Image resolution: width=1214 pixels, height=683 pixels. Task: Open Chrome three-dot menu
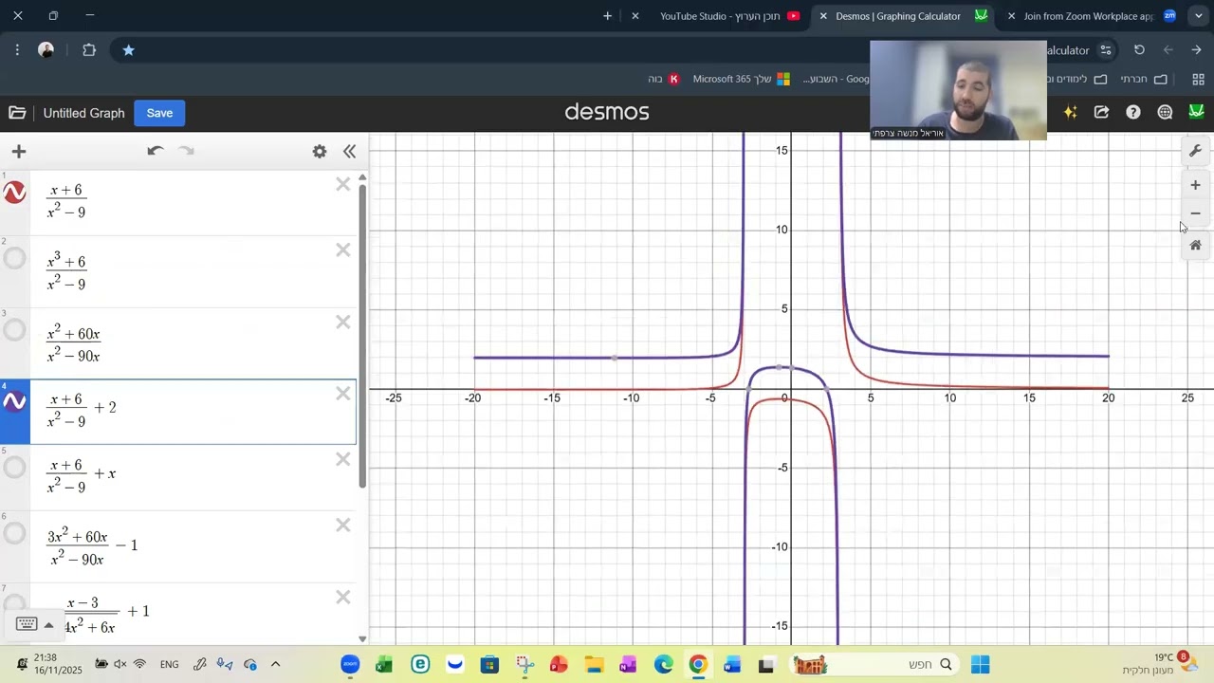(x=17, y=50)
